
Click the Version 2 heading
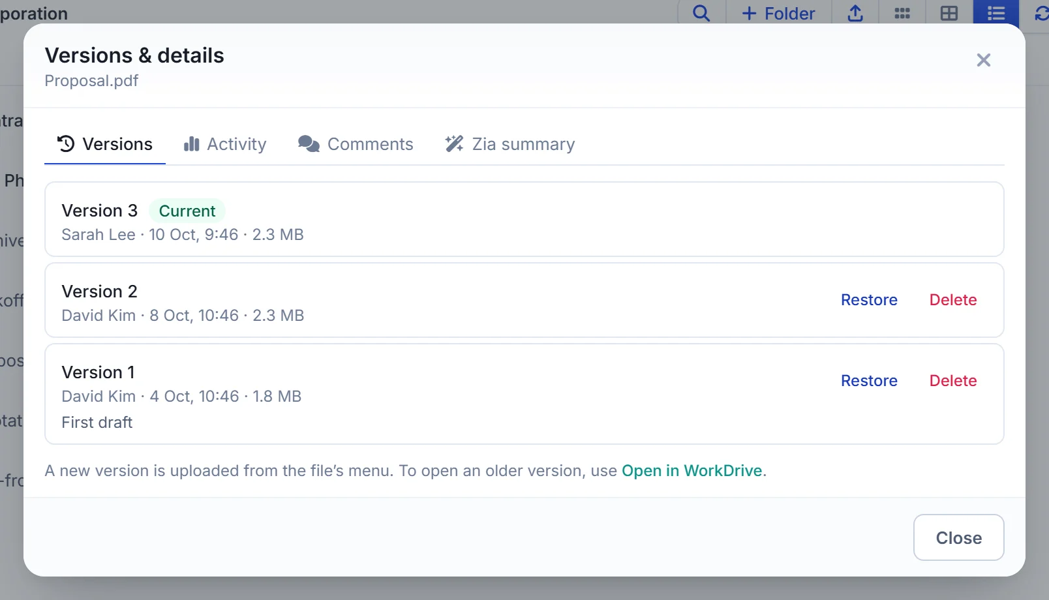pos(100,292)
